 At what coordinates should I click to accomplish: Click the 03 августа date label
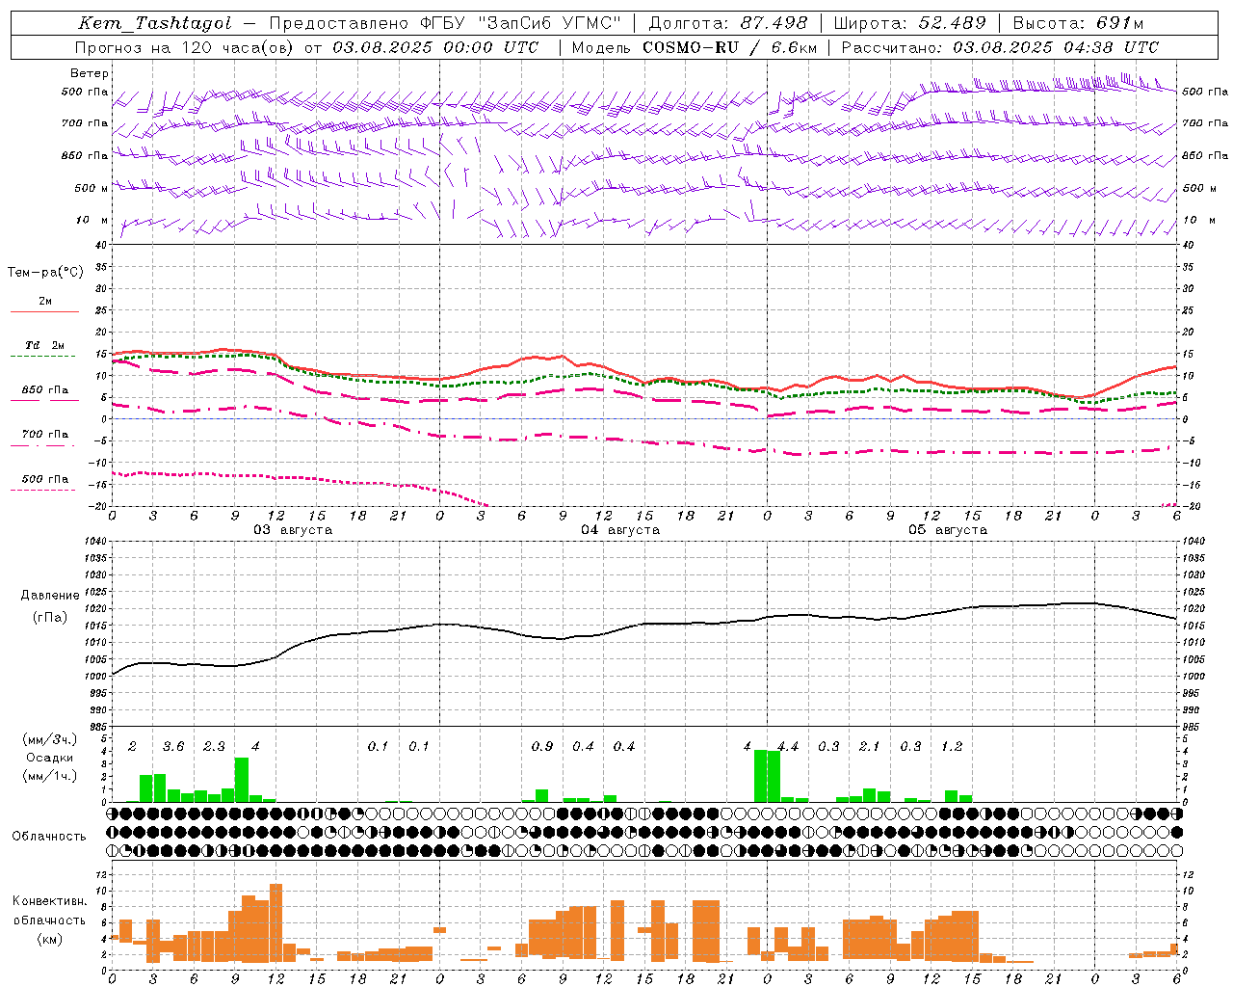(x=293, y=530)
